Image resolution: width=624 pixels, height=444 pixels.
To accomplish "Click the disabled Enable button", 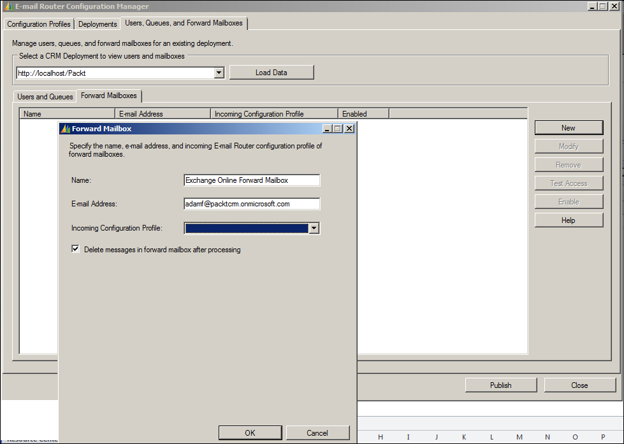I will [569, 202].
